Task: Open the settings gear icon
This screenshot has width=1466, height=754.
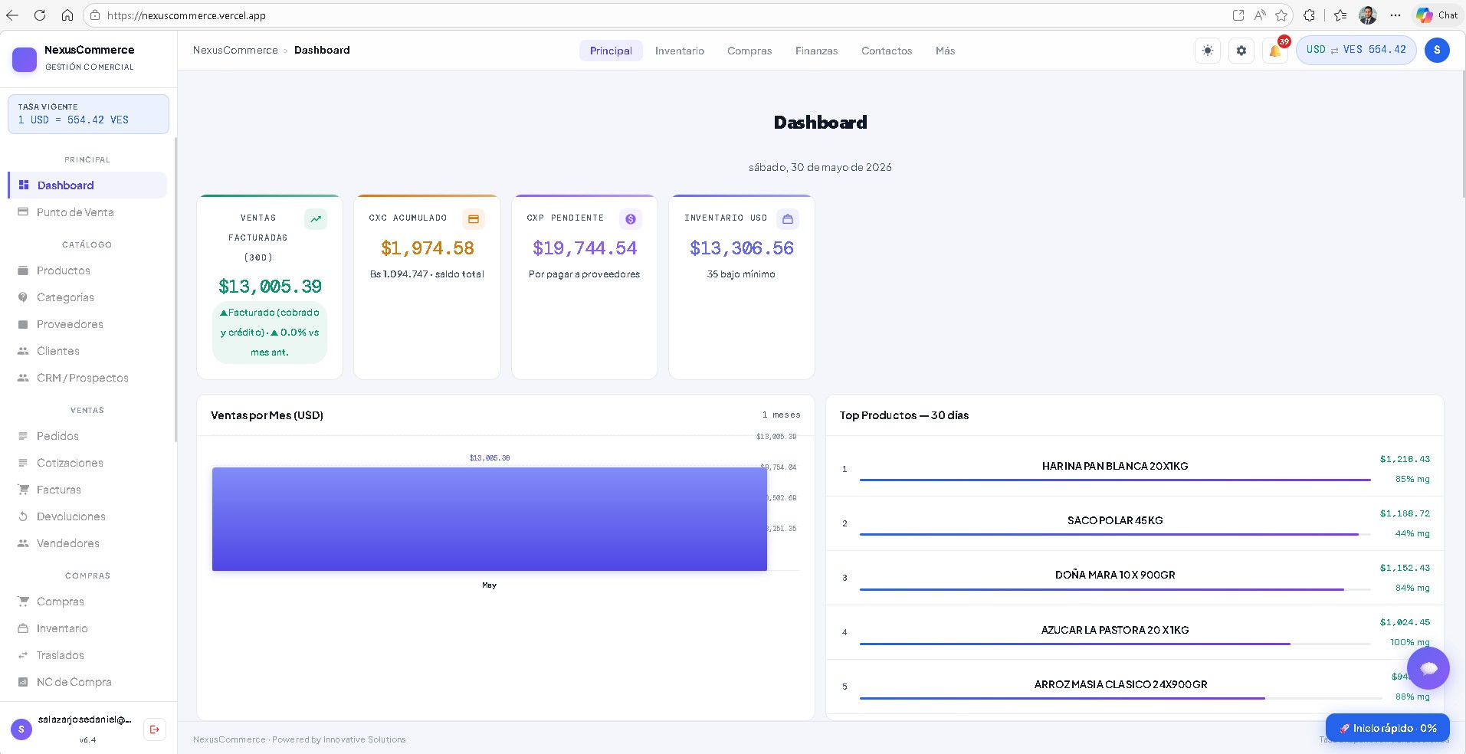Action: [1241, 51]
